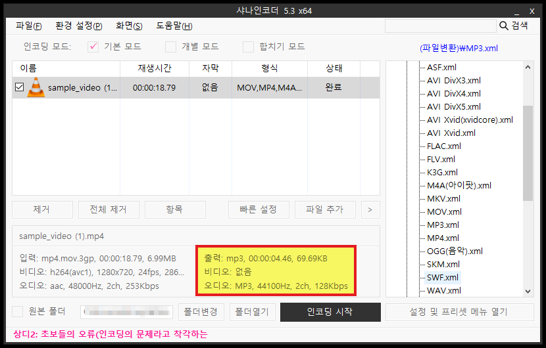Select MKV.xml preset
Screen dimensions: 546x348
[443, 199]
